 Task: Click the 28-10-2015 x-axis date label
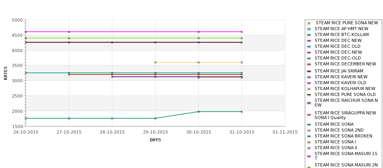point(112,132)
